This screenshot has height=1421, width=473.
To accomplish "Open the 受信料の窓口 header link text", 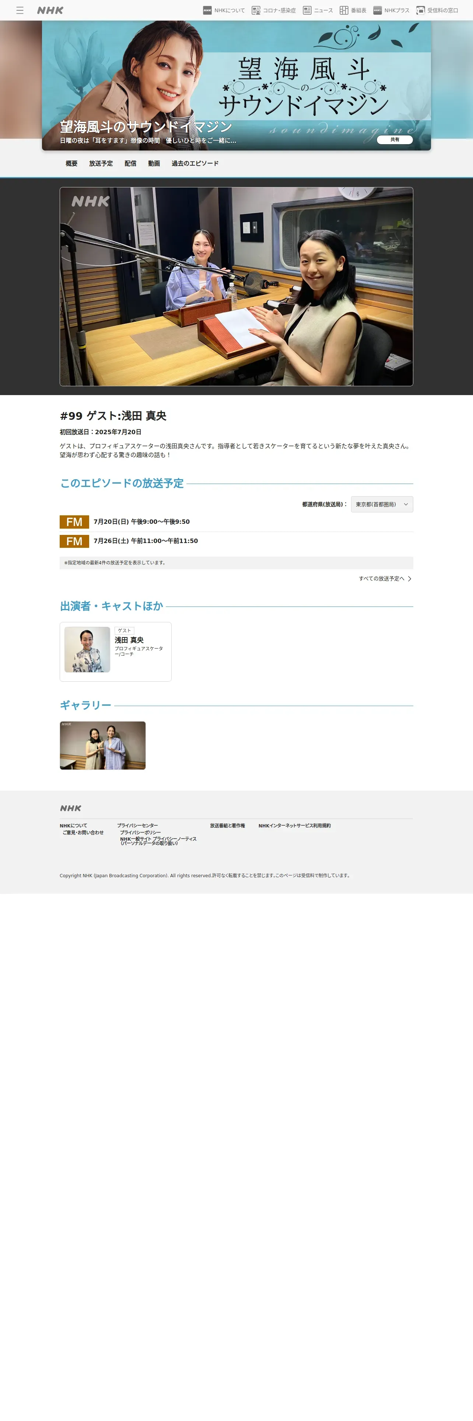I will click(x=443, y=10).
